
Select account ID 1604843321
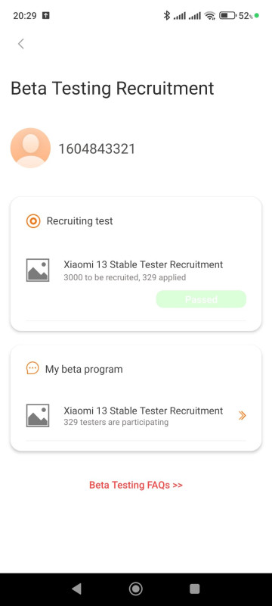pos(97,148)
